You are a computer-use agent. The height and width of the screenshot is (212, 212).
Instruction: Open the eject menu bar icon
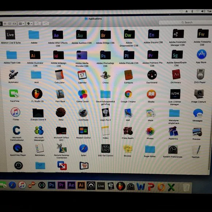(186, 11)
